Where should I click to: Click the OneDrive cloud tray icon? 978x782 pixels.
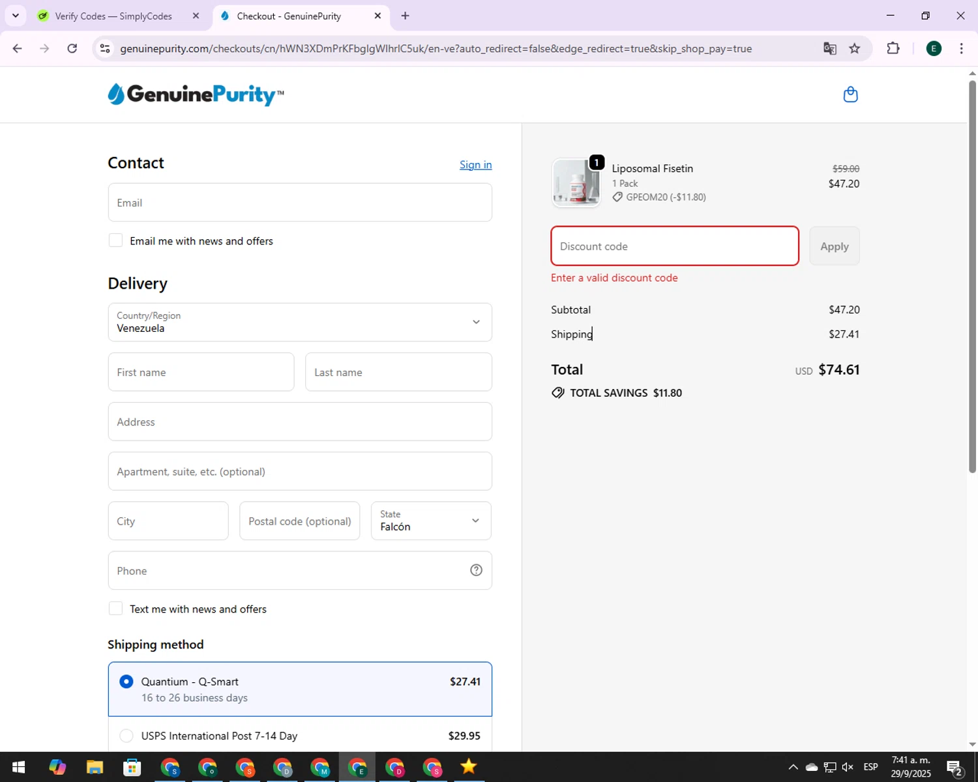[812, 767]
